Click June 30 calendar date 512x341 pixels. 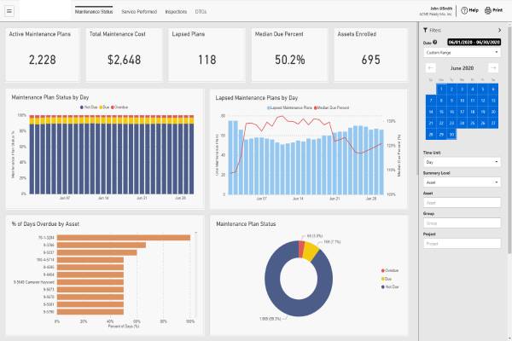451,135
